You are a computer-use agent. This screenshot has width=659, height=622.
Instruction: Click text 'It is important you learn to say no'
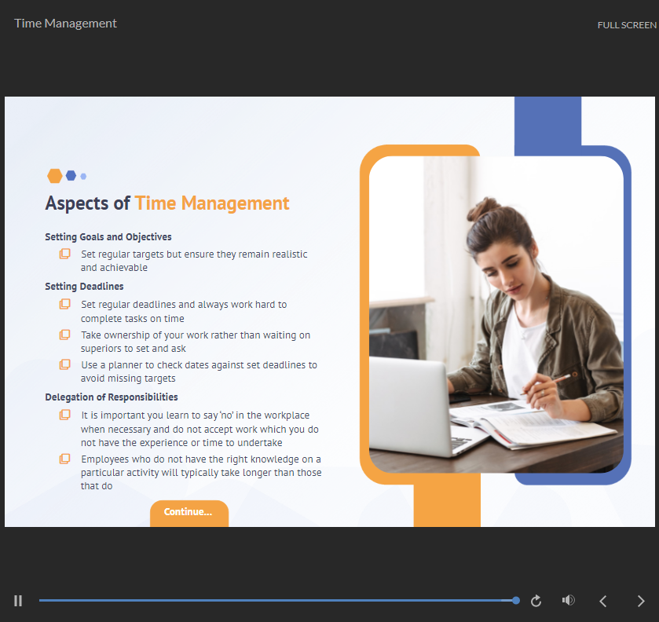click(x=157, y=415)
